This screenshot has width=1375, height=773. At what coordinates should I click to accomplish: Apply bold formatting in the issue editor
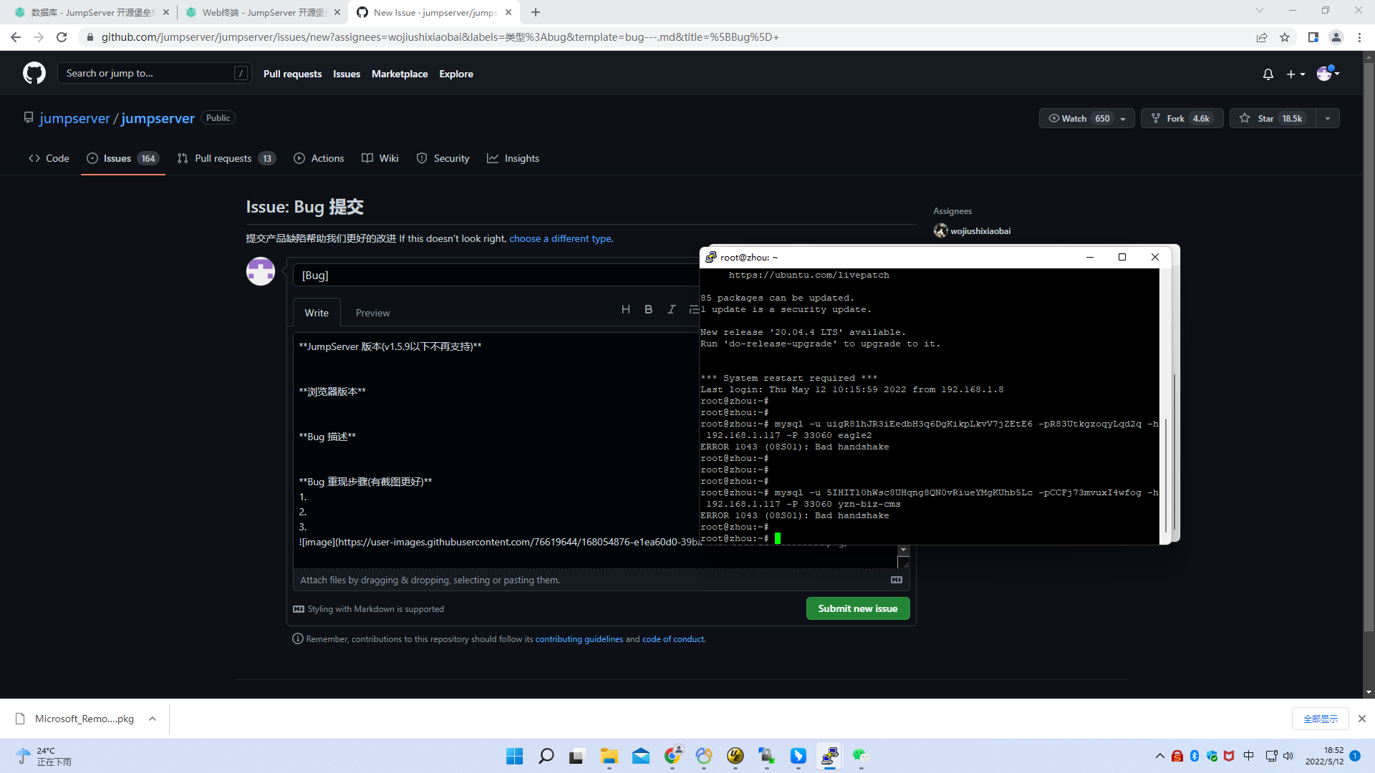tap(648, 309)
